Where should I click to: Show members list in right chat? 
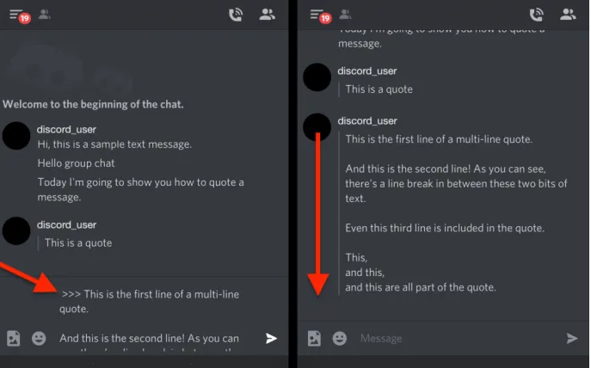568,15
